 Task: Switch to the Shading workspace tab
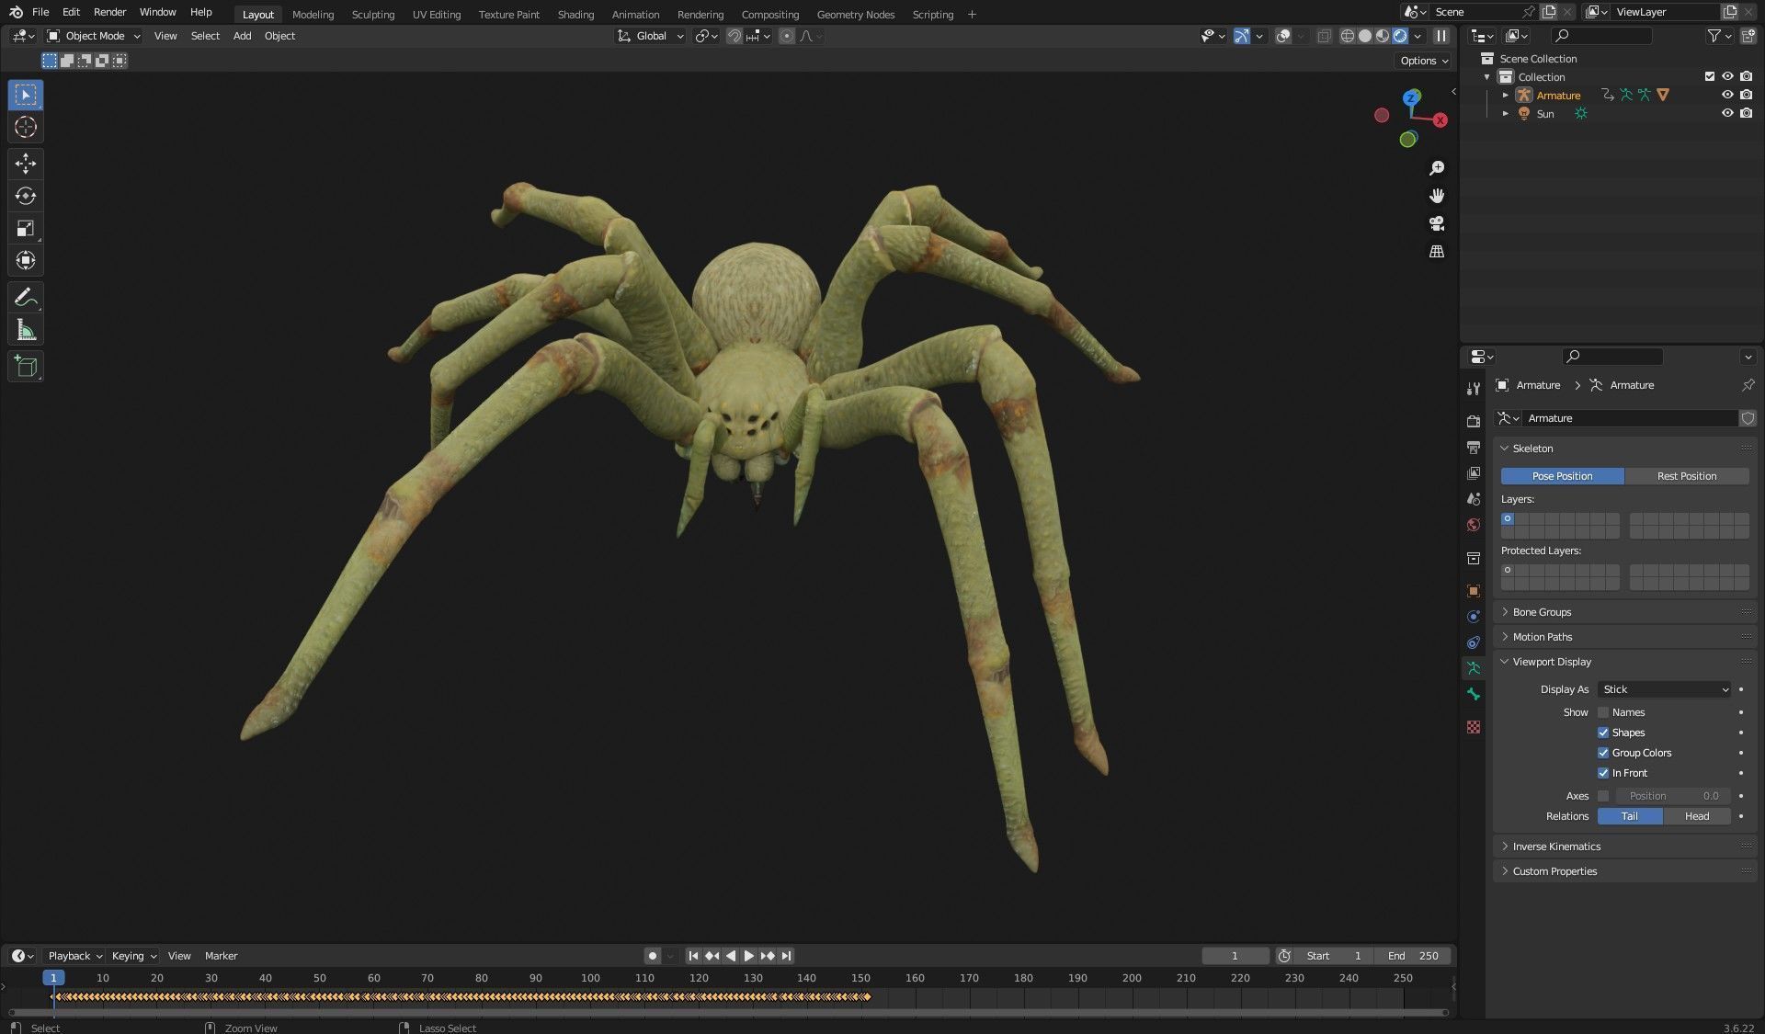point(575,14)
